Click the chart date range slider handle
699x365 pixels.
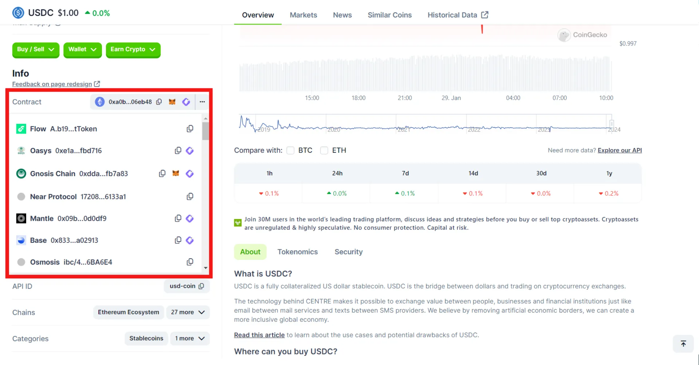[612, 124]
